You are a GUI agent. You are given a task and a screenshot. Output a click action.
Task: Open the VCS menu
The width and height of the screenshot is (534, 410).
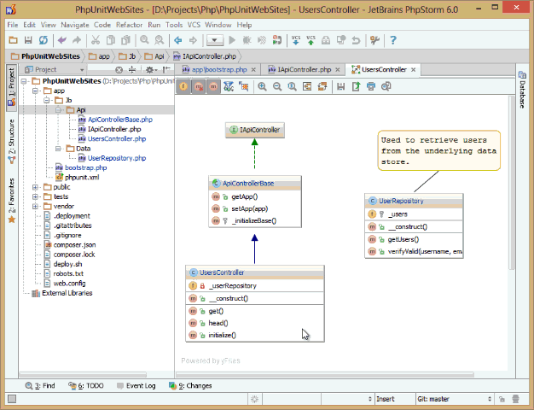(x=194, y=25)
